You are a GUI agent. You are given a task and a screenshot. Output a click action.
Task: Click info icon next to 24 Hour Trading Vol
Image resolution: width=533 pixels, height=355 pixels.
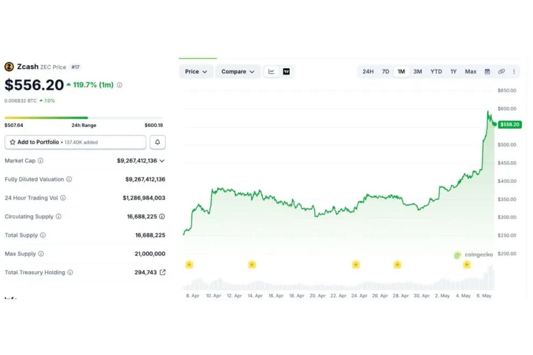coord(63,198)
